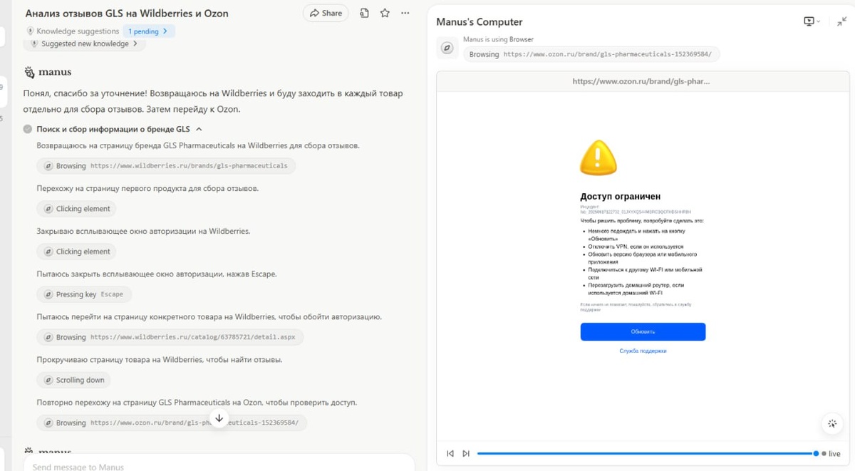
Task: Open the three-dots more options menu
Action: point(405,13)
